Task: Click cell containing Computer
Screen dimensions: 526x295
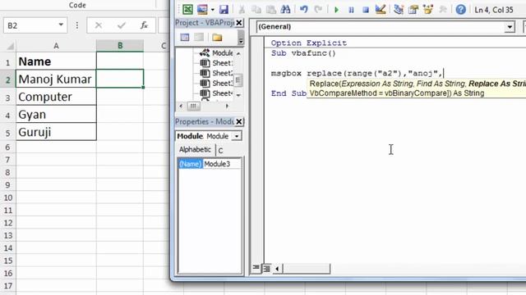Action: [x=56, y=97]
